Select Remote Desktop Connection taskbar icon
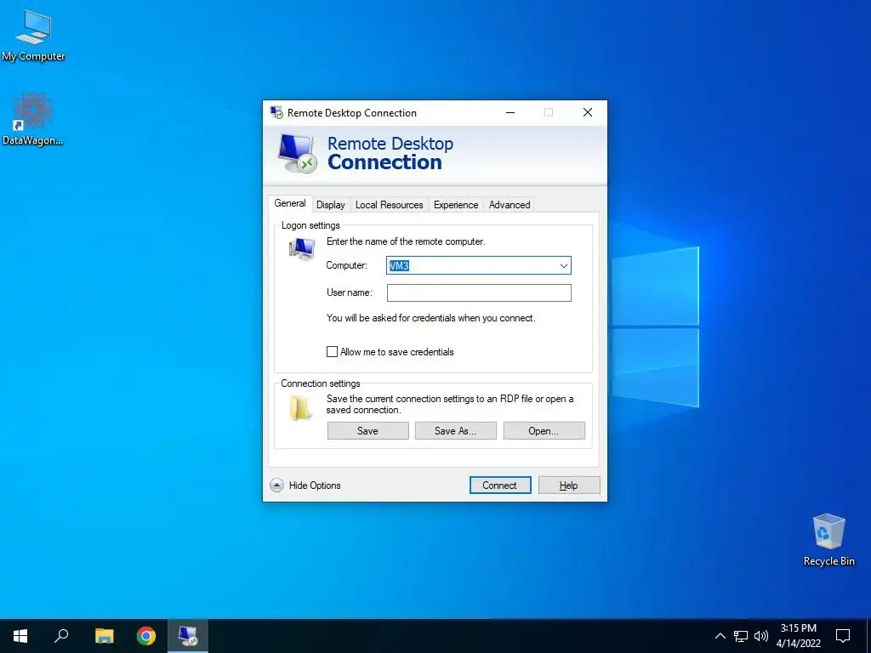Screen dimensions: 871x653 tap(188, 636)
